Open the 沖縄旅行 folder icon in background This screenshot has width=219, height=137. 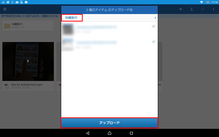[7, 26]
